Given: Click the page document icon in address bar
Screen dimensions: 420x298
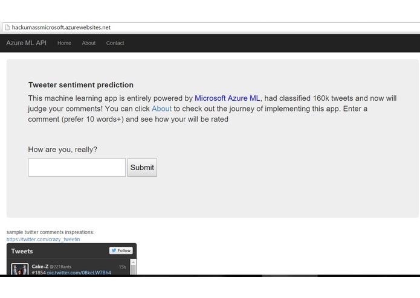Looking at the screenshot, I should 7,27.
